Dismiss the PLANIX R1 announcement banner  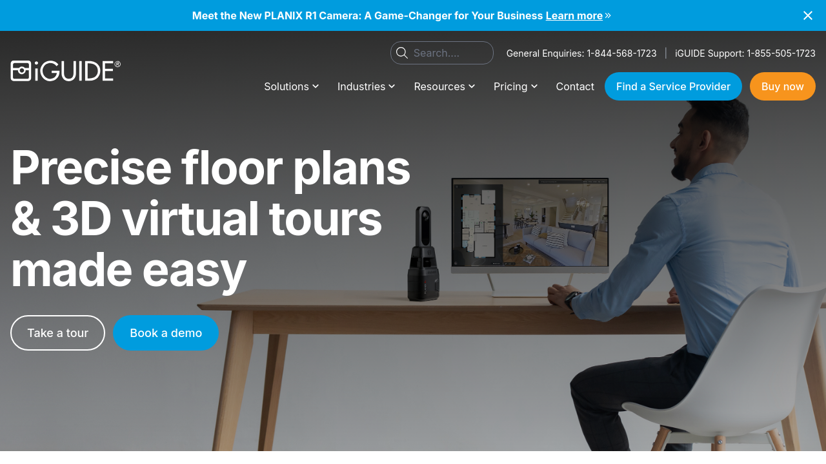click(x=808, y=15)
